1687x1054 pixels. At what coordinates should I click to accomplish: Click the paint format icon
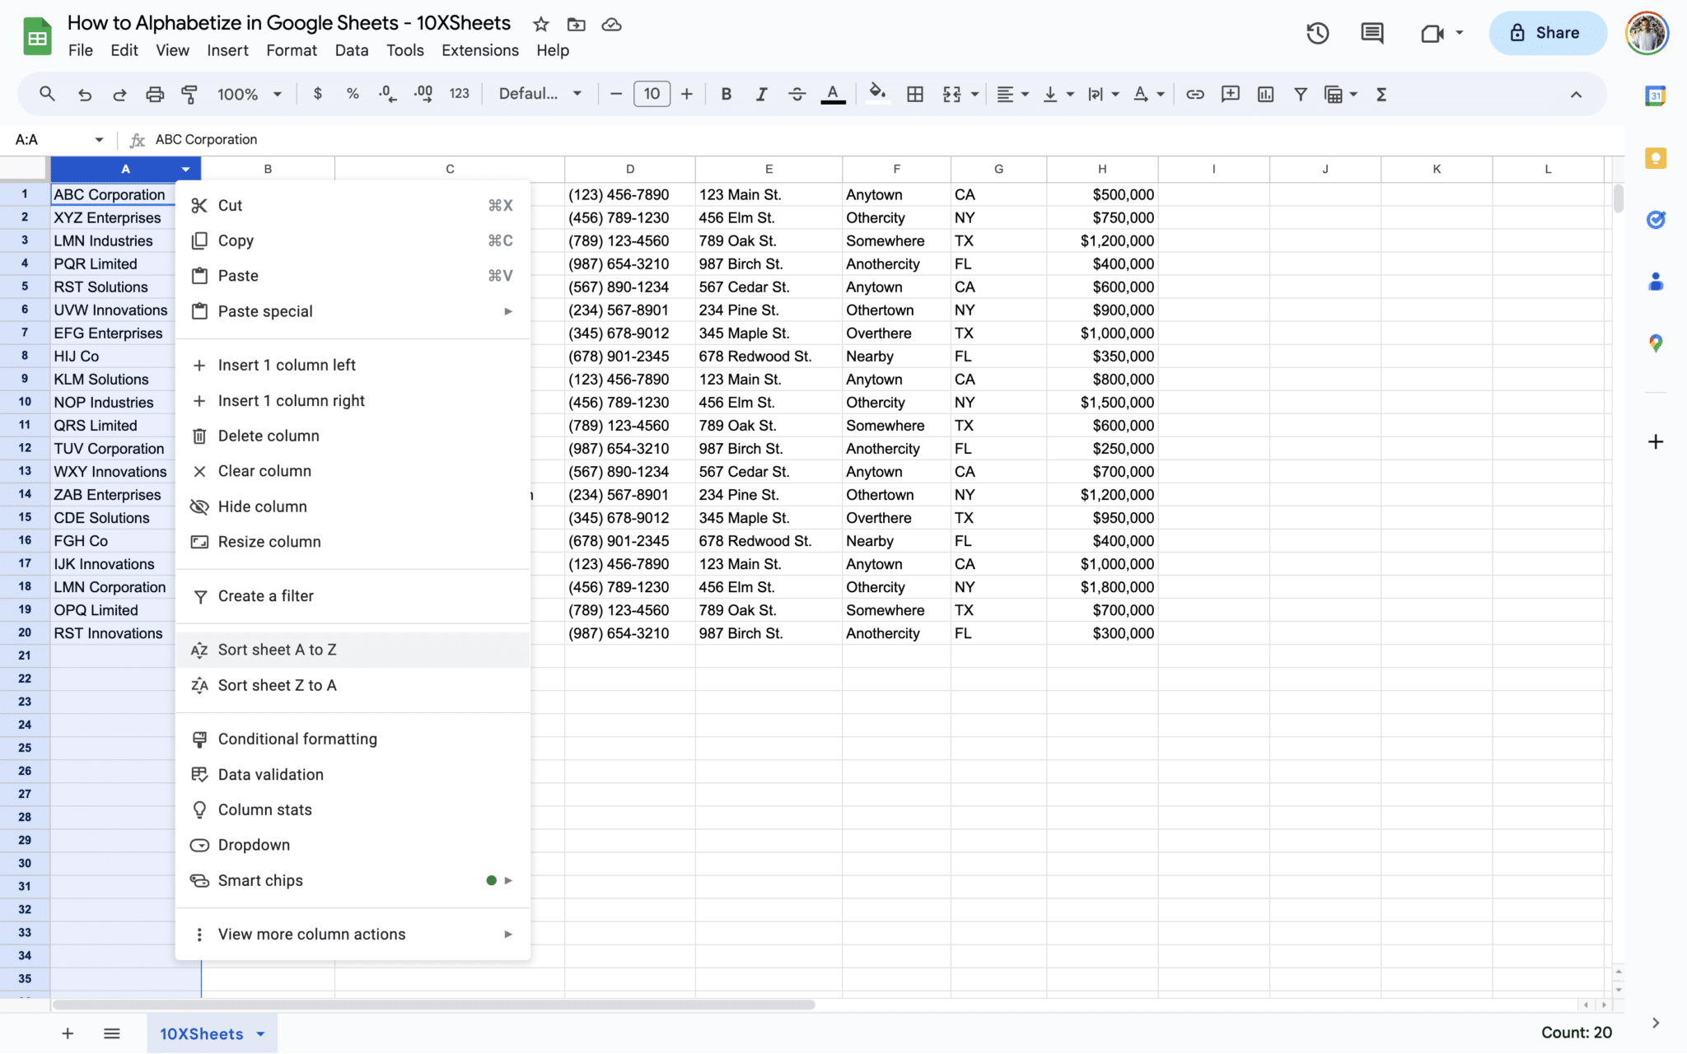tap(189, 94)
